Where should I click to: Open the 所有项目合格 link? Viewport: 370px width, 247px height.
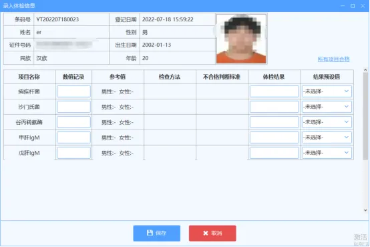pyautogui.click(x=333, y=59)
